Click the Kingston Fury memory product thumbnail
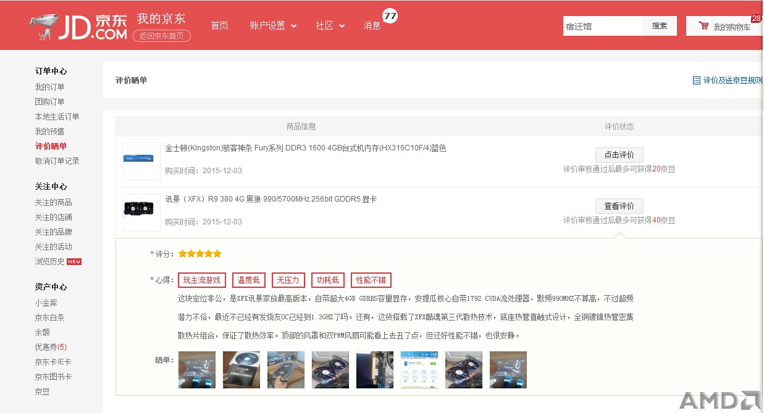Viewport: 764px width, 413px height. pos(141,161)
